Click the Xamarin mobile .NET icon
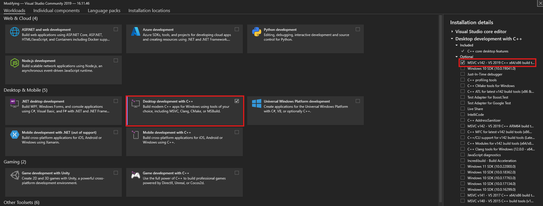 [15, 135]
